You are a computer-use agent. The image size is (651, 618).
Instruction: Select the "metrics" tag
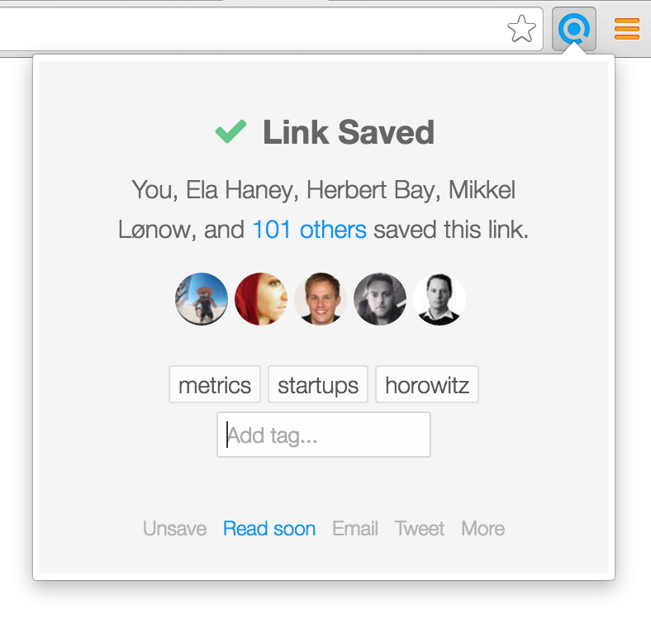pos(215,385)
